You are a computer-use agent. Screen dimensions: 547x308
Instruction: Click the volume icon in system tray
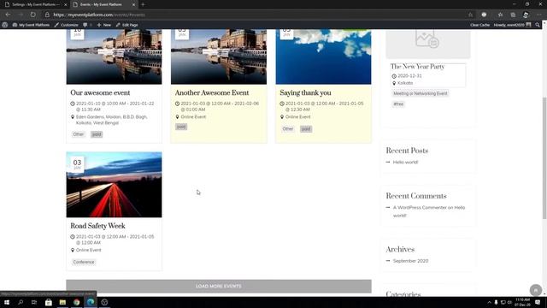509,302
